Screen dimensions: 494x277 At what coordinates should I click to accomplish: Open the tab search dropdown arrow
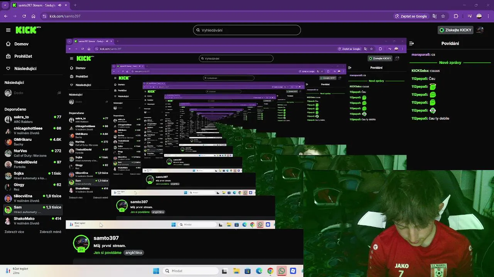pos(5,5)
